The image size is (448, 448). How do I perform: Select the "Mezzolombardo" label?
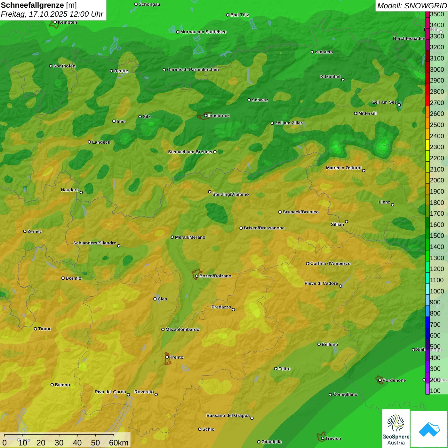[182, 329]
